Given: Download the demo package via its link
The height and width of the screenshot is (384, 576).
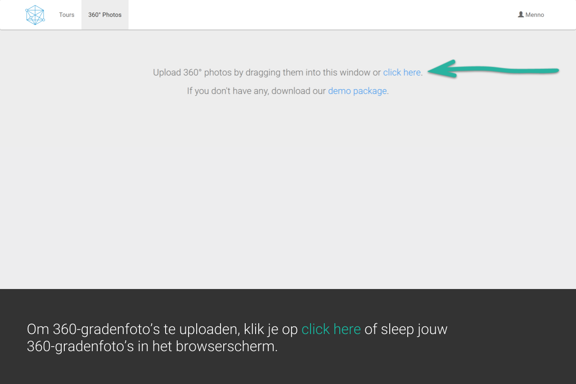Looking at the screenshot, I should pyautogui.click(x=357, y=91).
